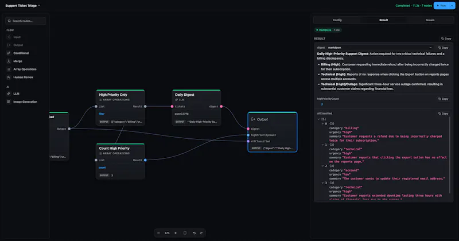
Task: Click the Daily Digest digest output port
Action: (221, 107)
